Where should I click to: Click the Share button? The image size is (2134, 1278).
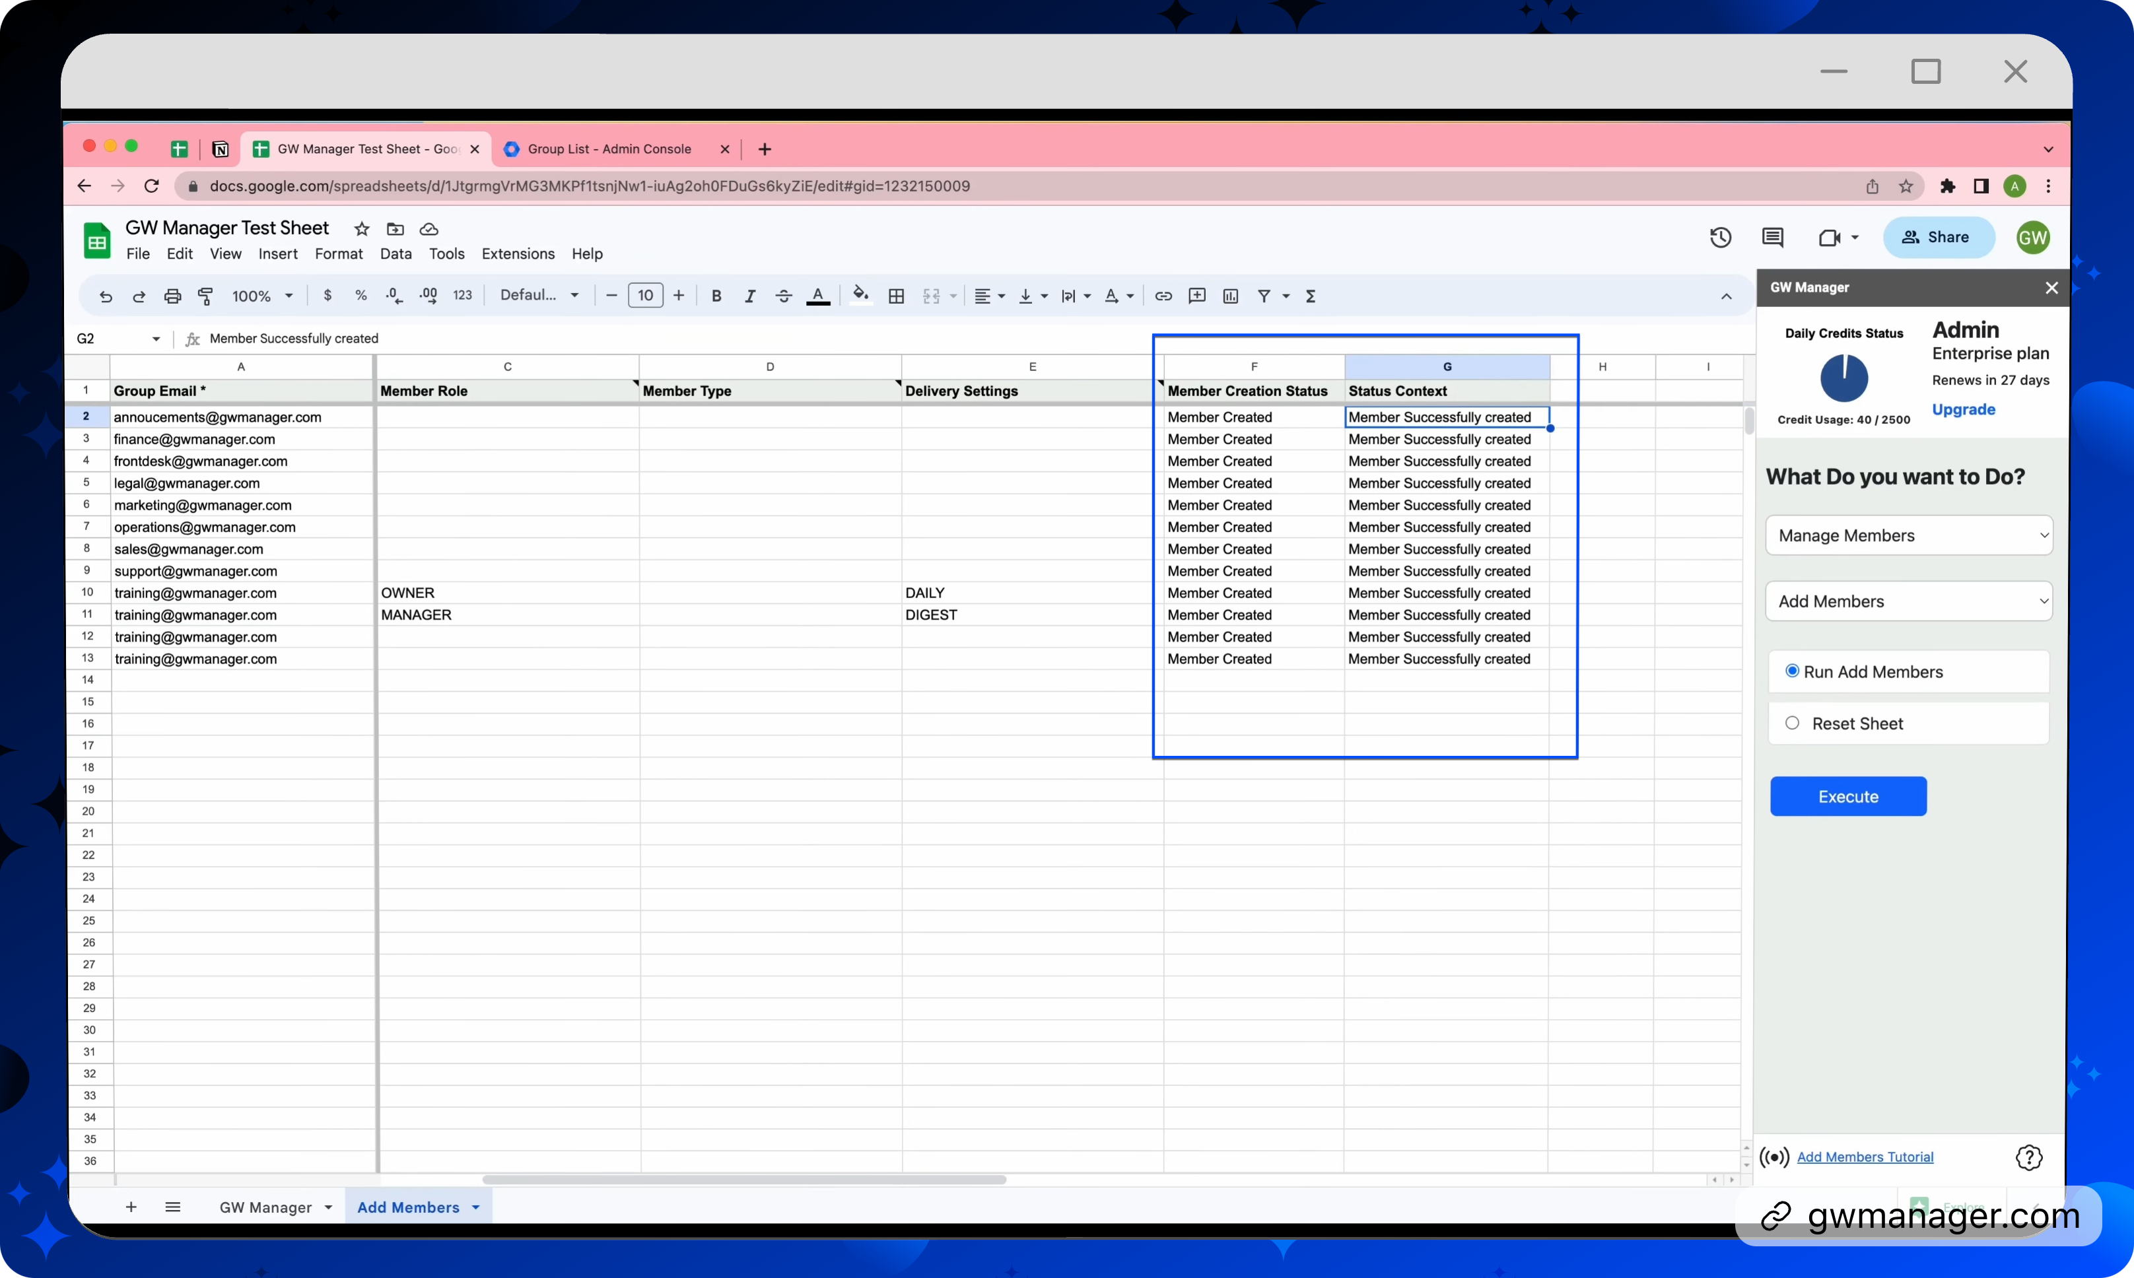(x=1938, y=237)
